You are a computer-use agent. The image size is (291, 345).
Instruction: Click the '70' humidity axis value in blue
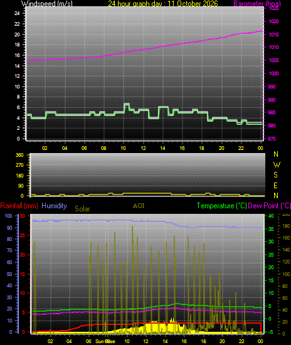point(9,250)
